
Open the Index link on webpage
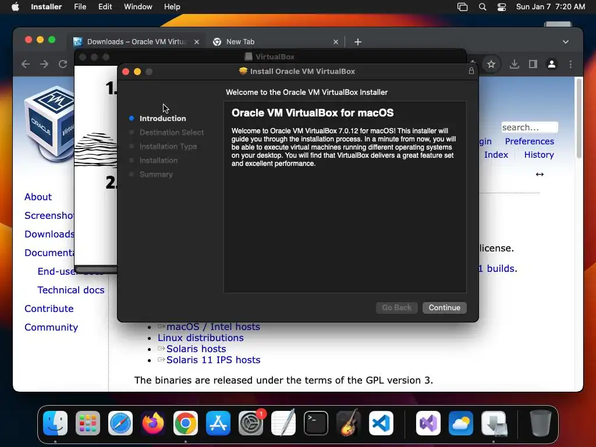click(x=496, y=155)
